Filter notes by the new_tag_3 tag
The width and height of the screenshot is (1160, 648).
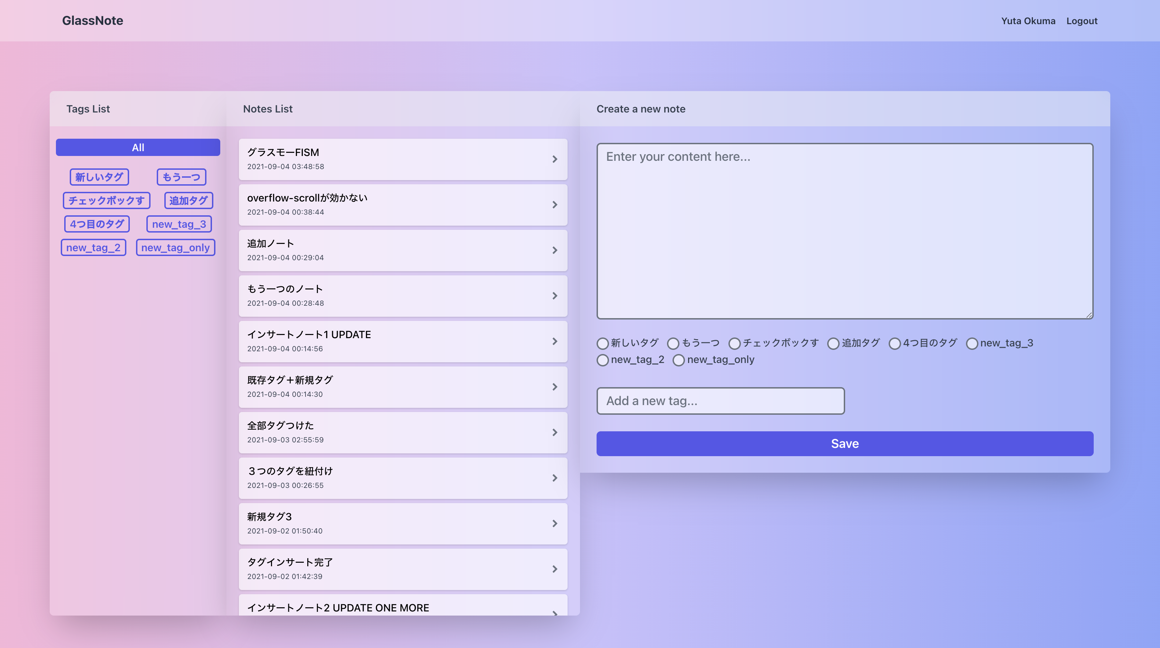pyautogui.click(x=179, y=224)
